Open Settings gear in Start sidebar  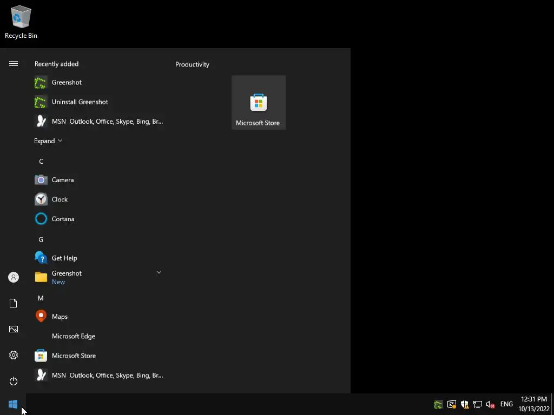point(14,355)
